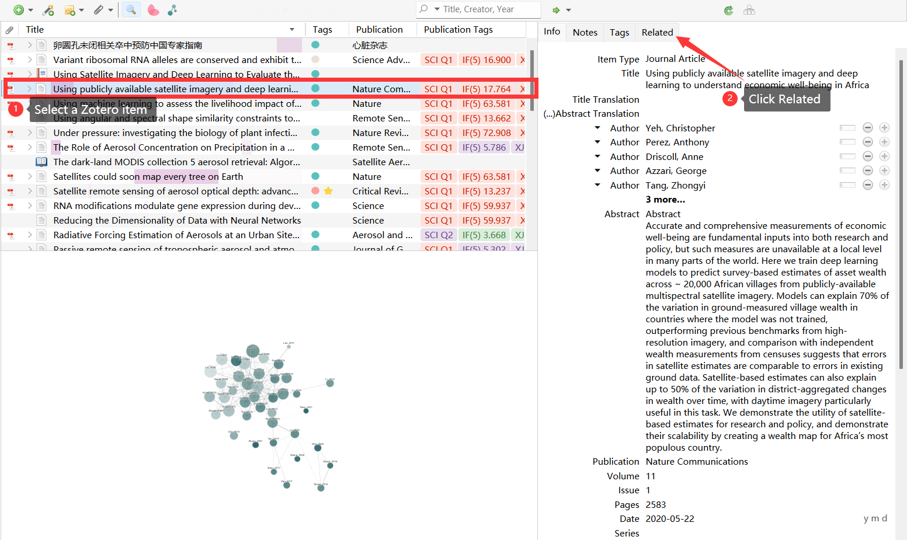Switch to the Notes tab

point(585,32)
